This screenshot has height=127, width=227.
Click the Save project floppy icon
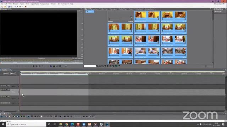coord(9,6)
